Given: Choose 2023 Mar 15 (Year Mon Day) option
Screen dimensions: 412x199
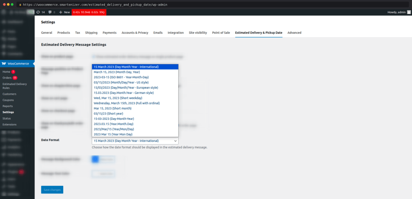Looking at the screenshot, I should pyautogui.click(x=135, y=134).
